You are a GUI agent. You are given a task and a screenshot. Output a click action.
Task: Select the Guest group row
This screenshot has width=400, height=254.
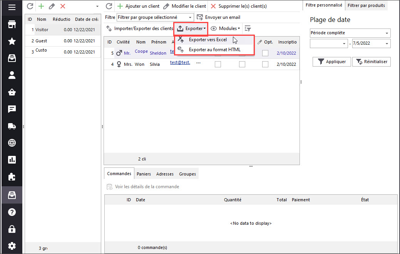[63, 41]
